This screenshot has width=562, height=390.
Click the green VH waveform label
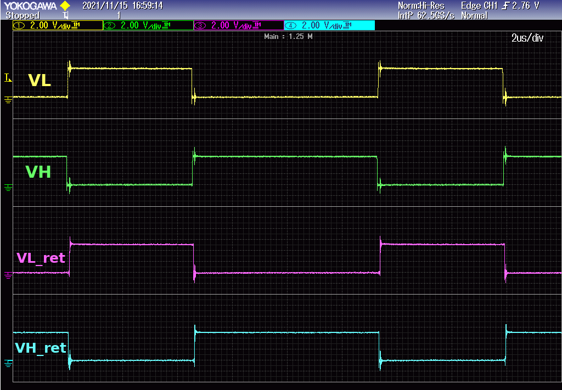tap(38, 172)
